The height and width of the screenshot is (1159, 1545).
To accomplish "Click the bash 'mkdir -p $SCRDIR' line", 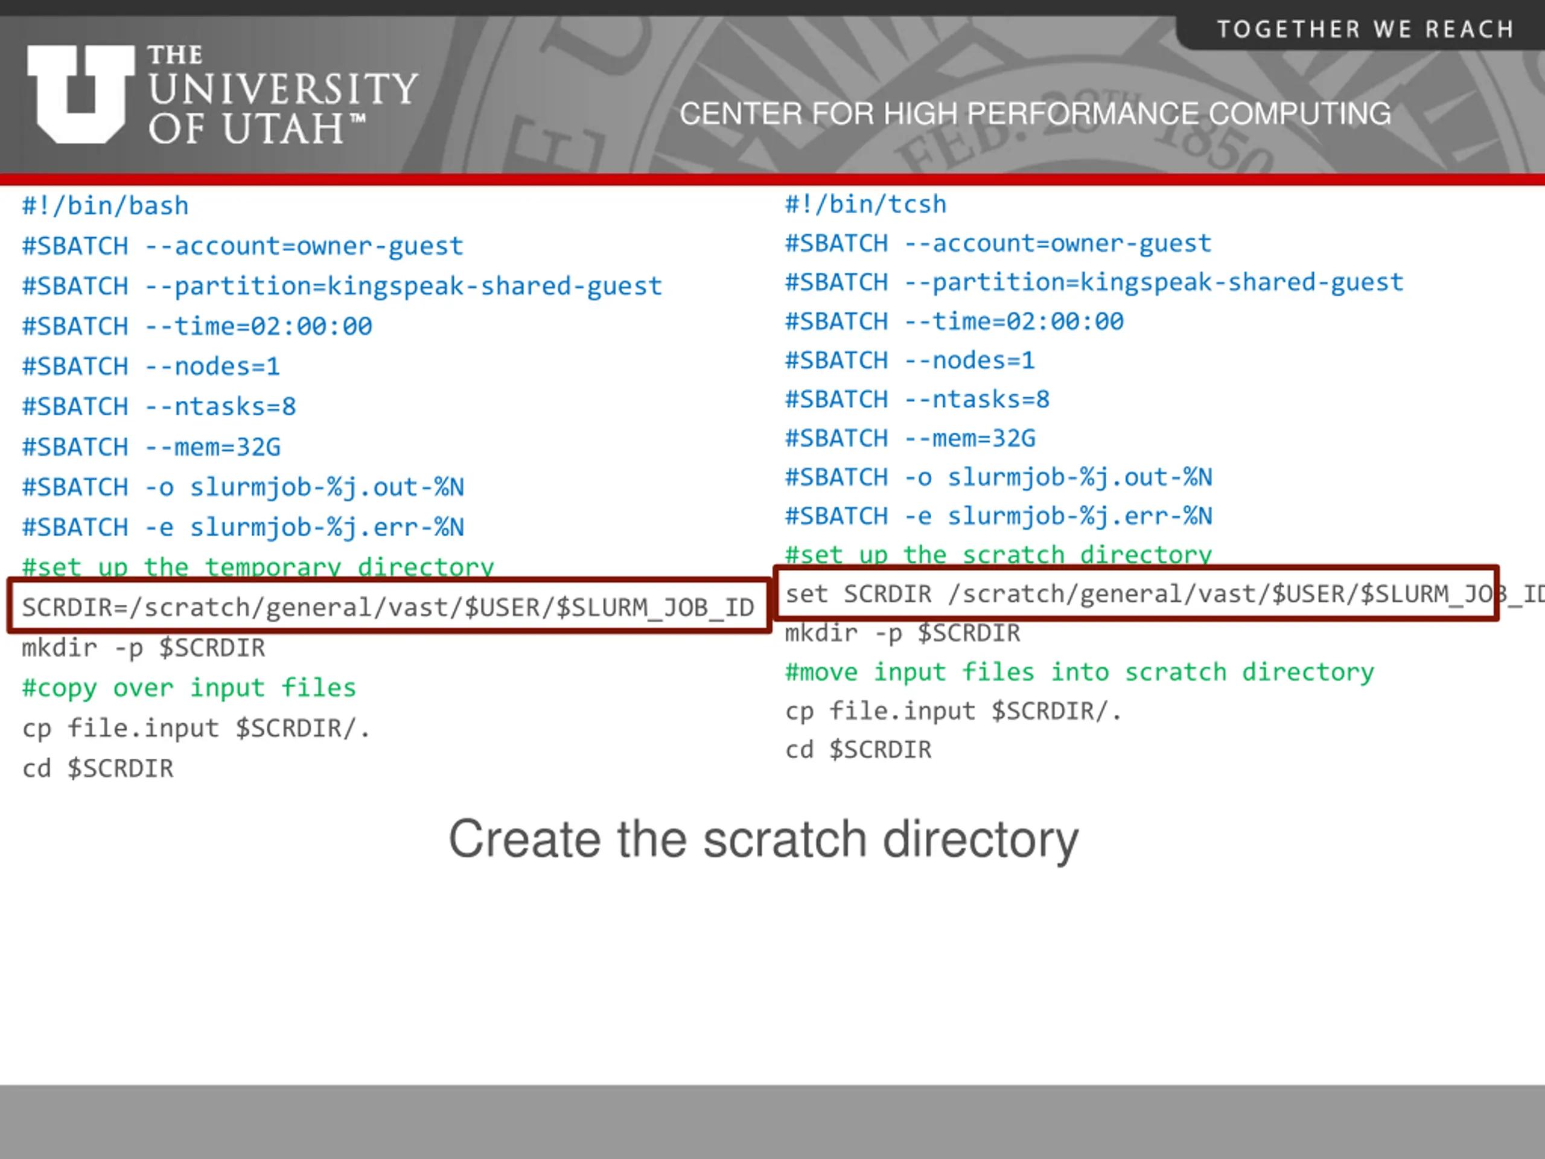I will (143, 648).
